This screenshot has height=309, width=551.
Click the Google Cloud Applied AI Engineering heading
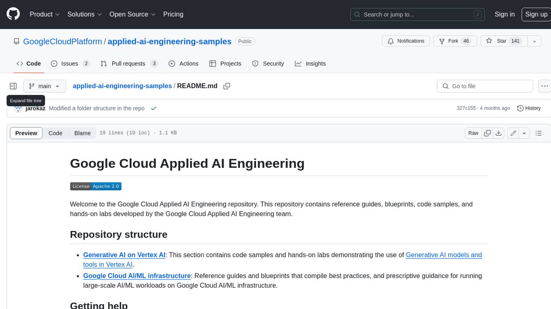187,163
